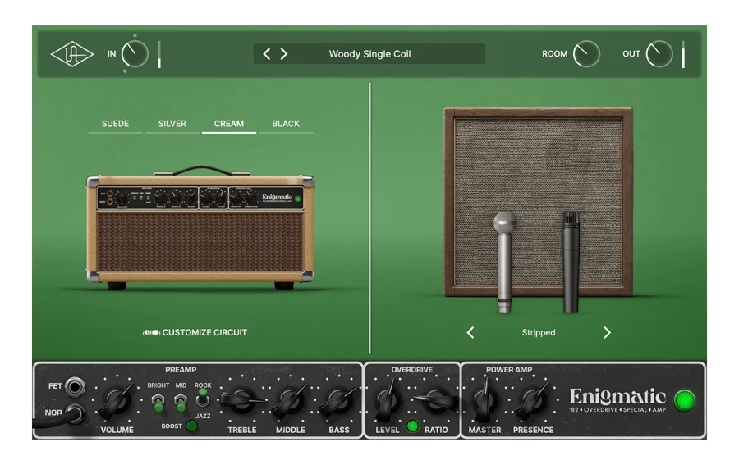
Task: Adjust the IN input knob
Action: (135, 54)
